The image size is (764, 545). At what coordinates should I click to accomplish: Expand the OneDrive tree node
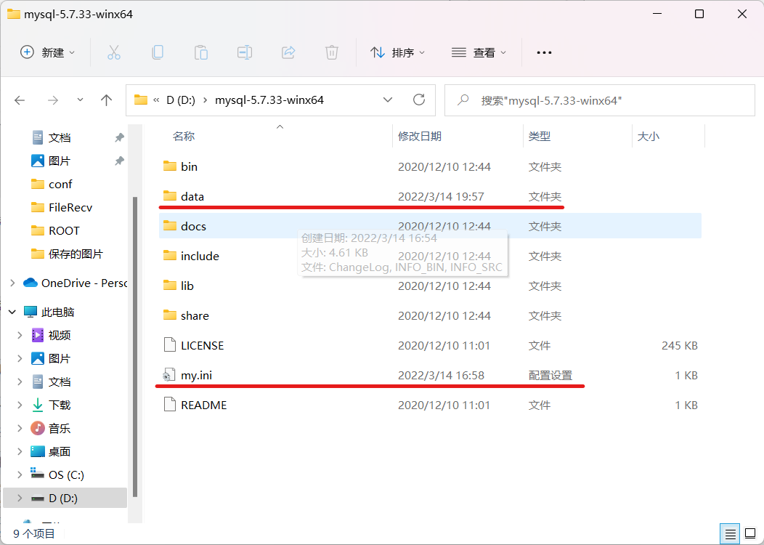coord(12,283)
